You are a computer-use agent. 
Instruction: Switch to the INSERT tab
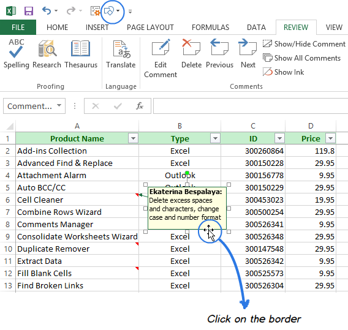click(97, 28)
